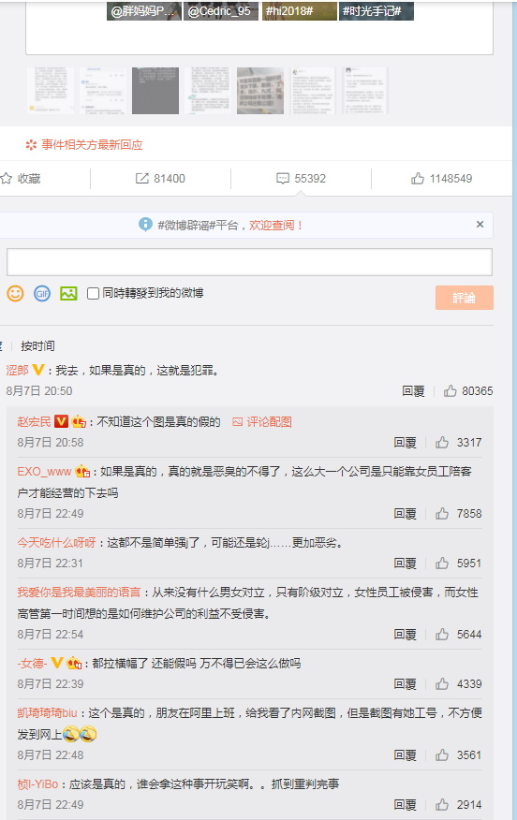This screenshot has height=820, width=517.
Task: Open the dark gray image thumbnail
Action: click(x=155, y=91)
